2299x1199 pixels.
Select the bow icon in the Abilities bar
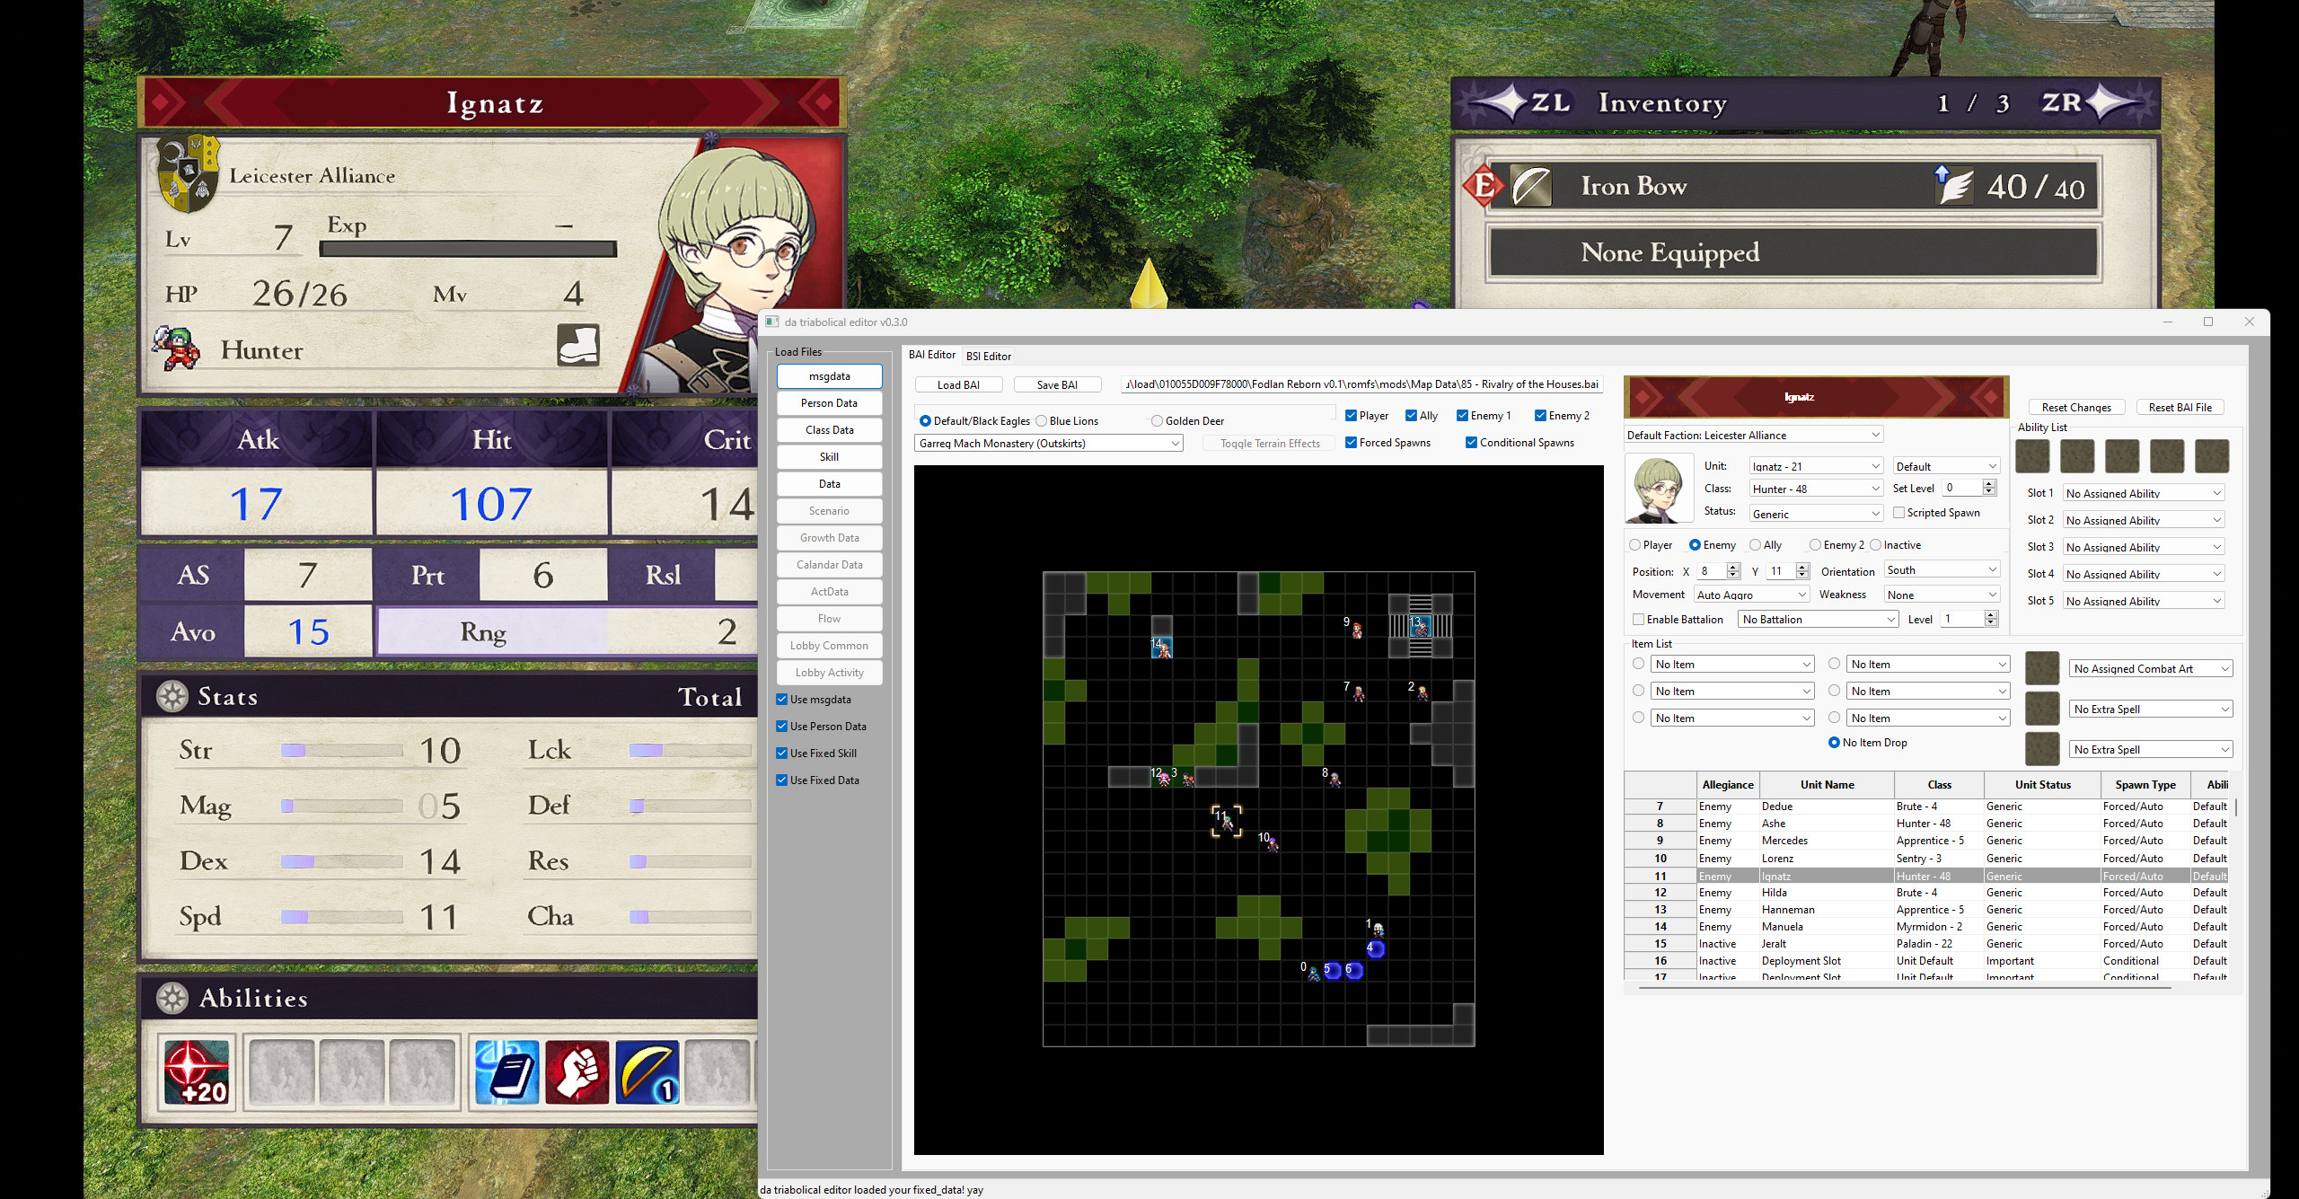coord(647,1071)
